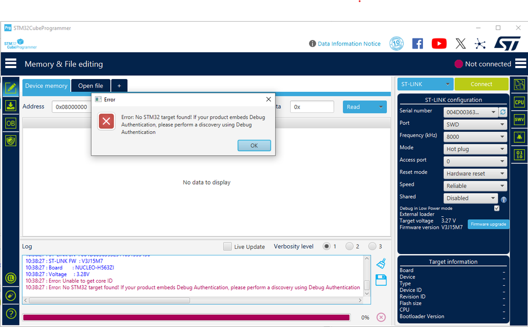
Task: Select verbosity level 2
Action: 349,246
